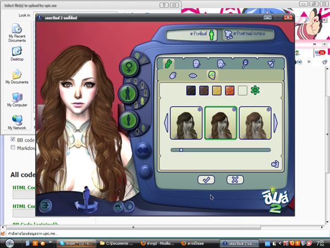Toggle the Markdown checkbox on the web page
This screenshot has height=248, width=330.
pyautogui.click(x=13, y=147)
